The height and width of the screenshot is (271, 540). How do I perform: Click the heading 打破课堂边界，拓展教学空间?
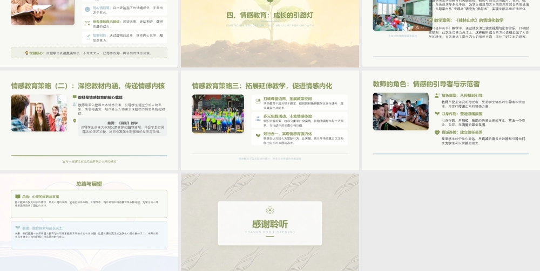click(288, 99)
